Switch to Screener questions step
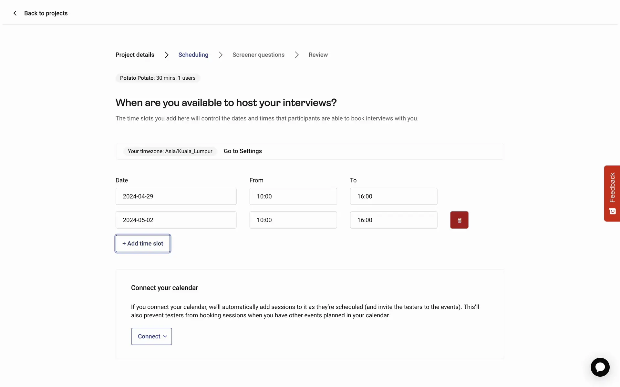 coord(258,55)
